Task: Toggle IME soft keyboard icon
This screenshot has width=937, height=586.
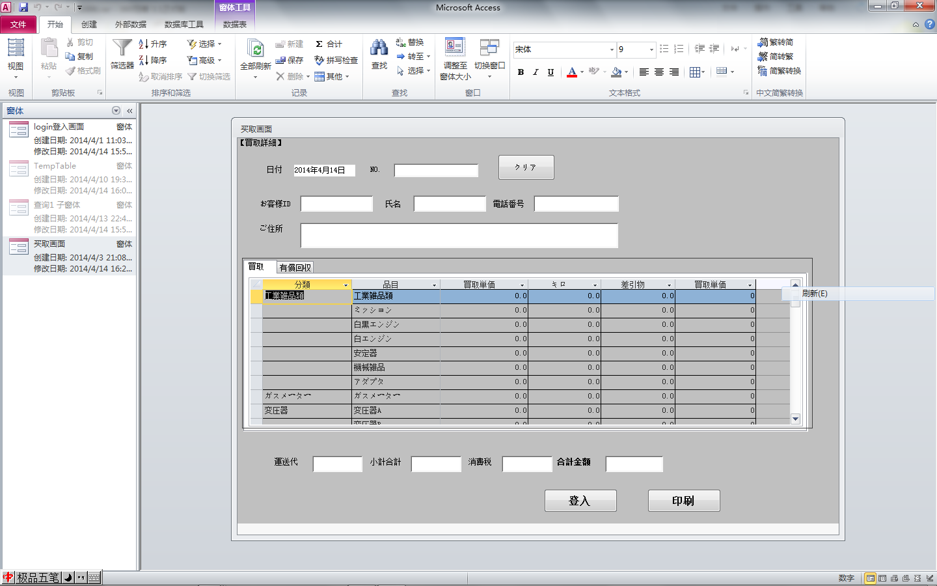Action: coord(94,578)
